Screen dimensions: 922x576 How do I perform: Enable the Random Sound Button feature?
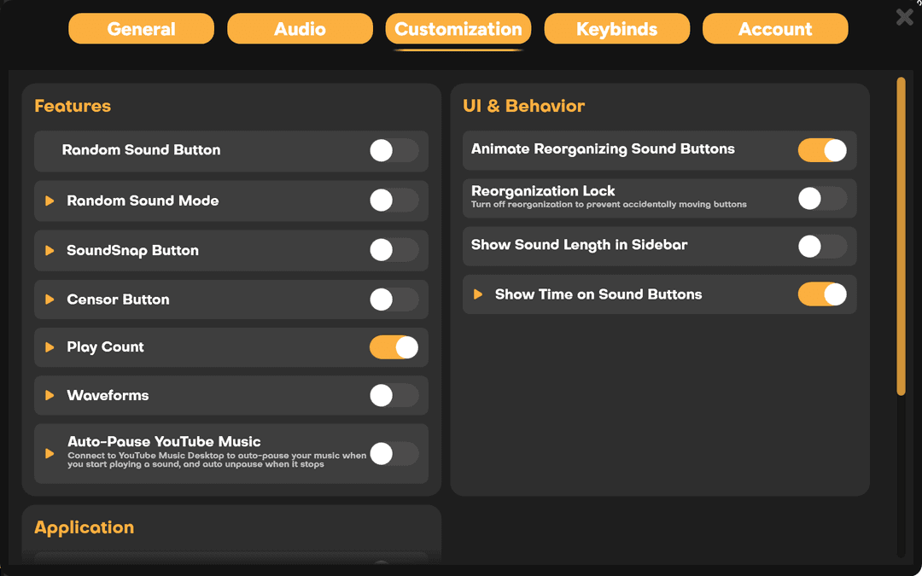coord(394,149)
